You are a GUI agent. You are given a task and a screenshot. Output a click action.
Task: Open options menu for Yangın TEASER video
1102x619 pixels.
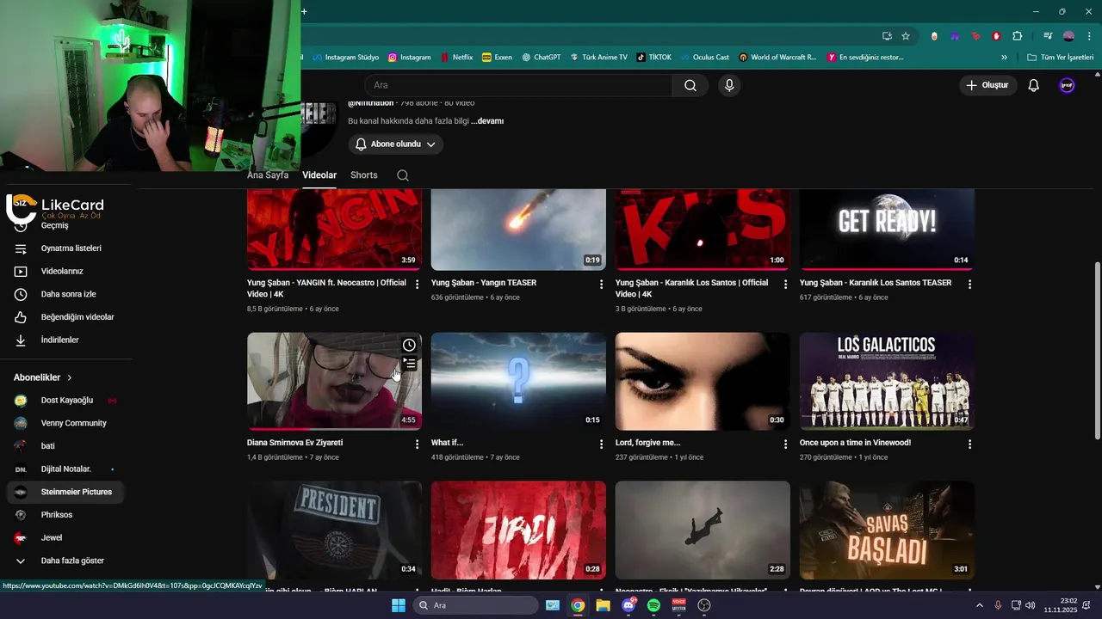click(602, 285)
